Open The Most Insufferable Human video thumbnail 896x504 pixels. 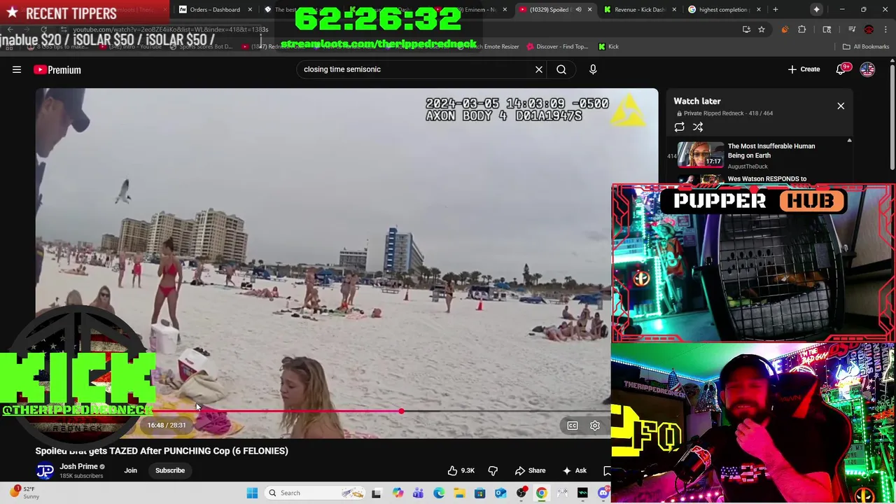point(701,154)
